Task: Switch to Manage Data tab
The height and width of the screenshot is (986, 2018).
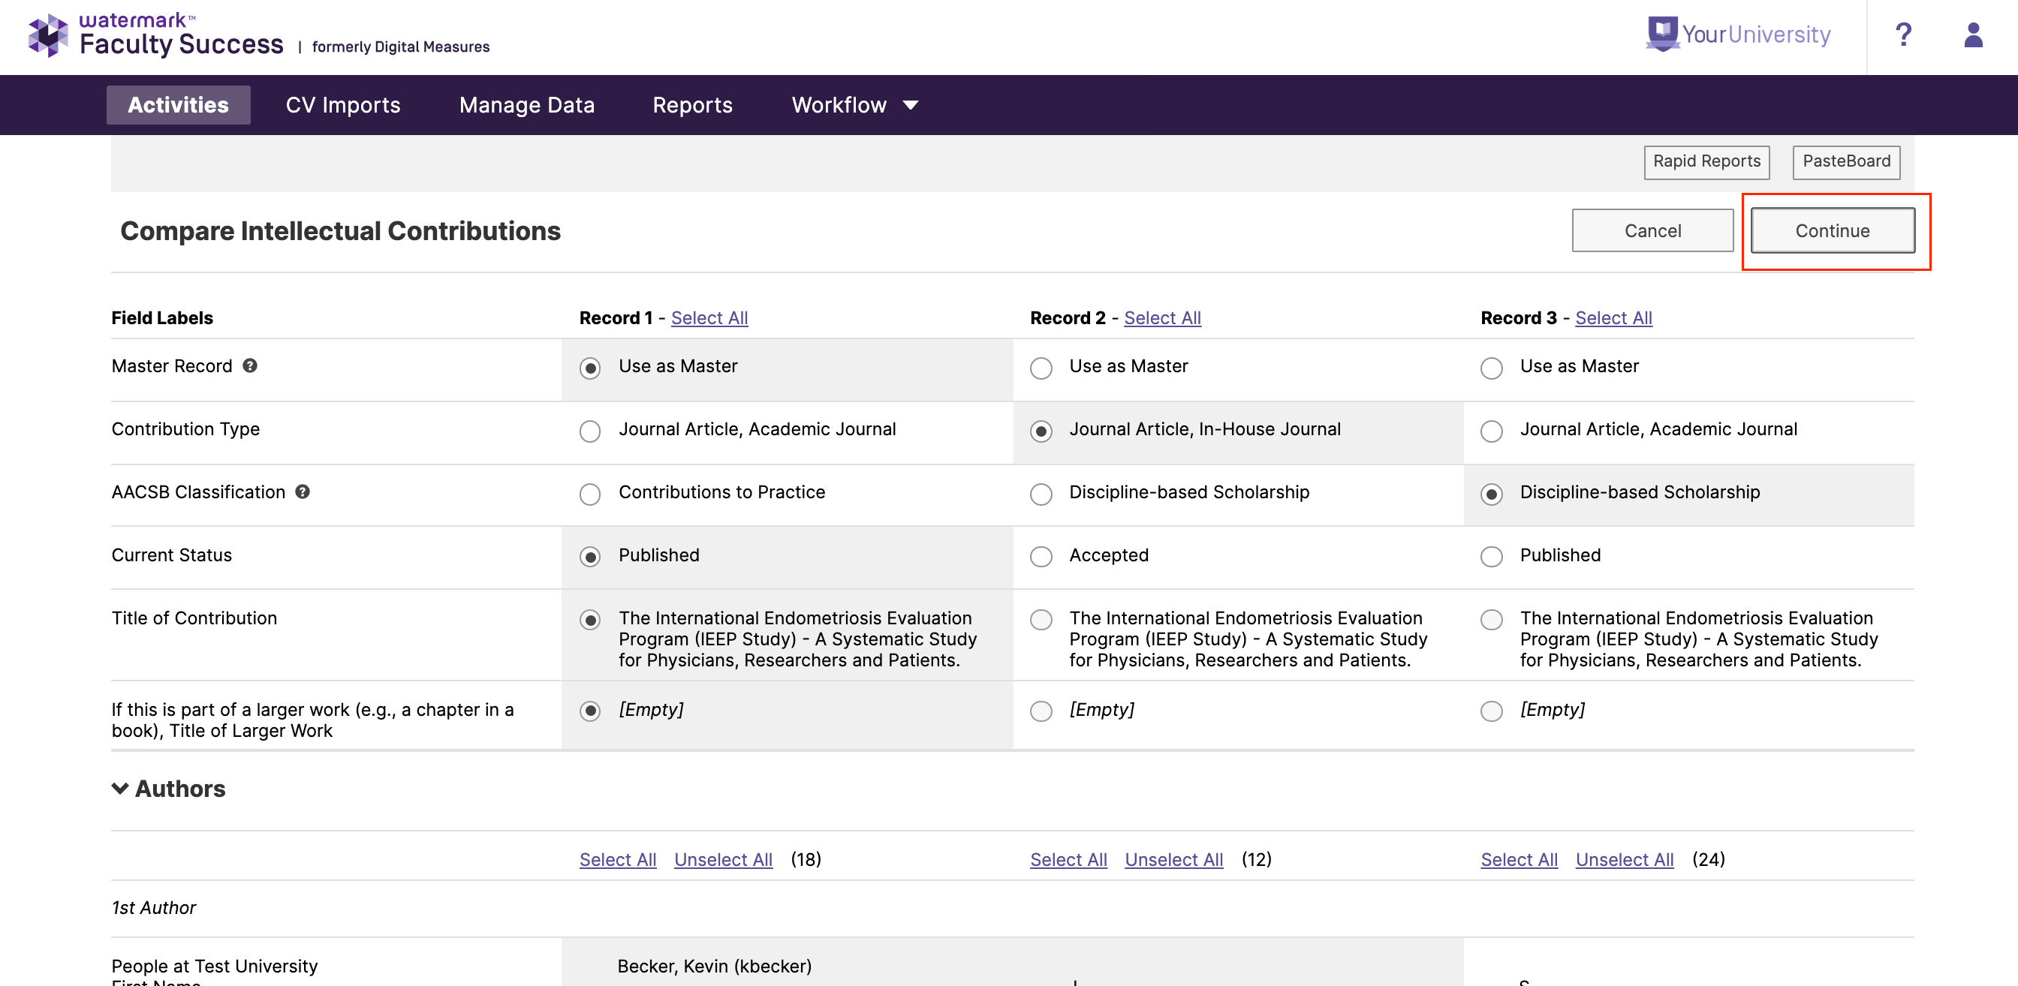Action: (x=526, y=105)
